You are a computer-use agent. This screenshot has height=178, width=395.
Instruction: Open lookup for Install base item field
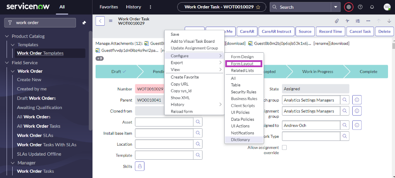198,133
